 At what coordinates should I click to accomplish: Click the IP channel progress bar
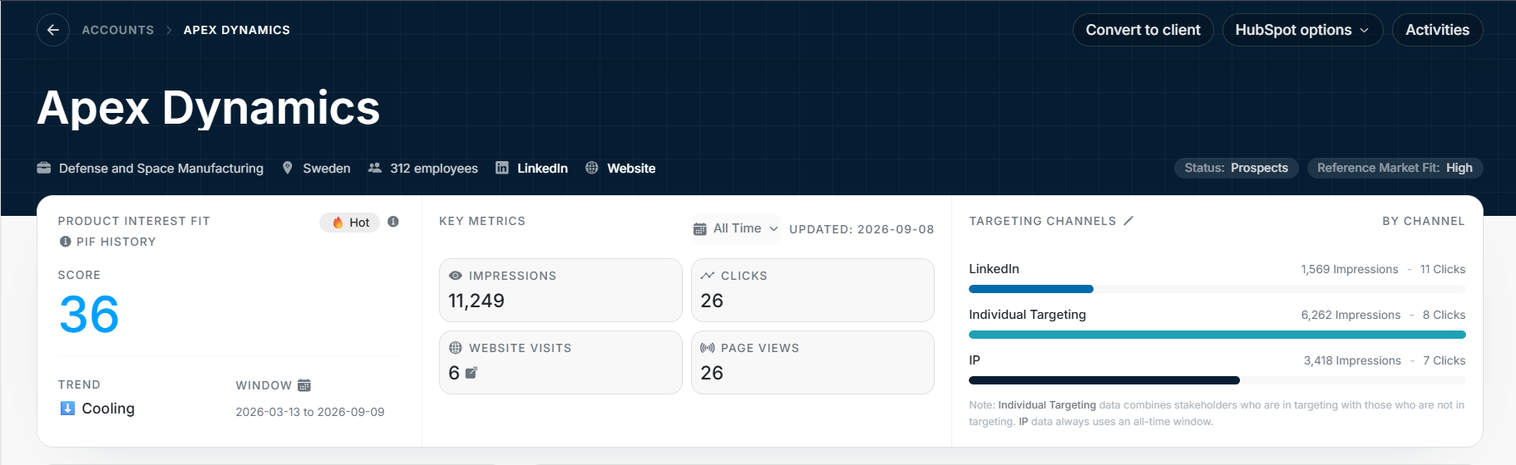[1217, 380]
